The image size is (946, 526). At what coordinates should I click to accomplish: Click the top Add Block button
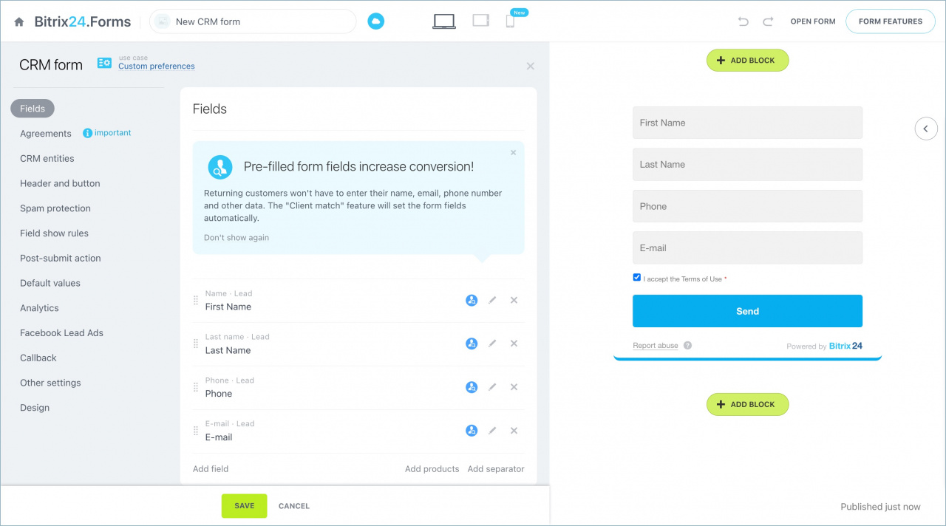[x=747, y=61]
